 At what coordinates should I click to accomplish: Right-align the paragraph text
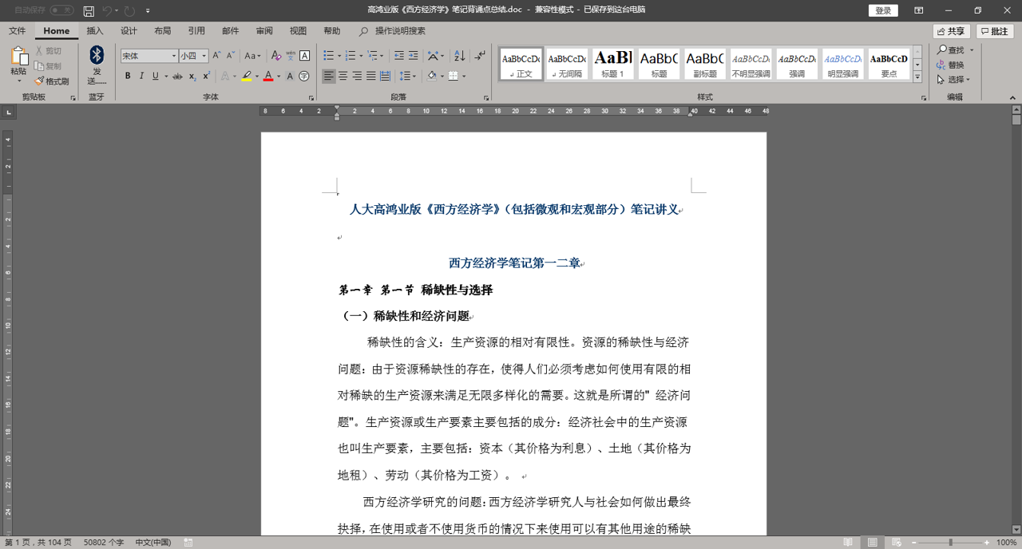tap(357, 77)
